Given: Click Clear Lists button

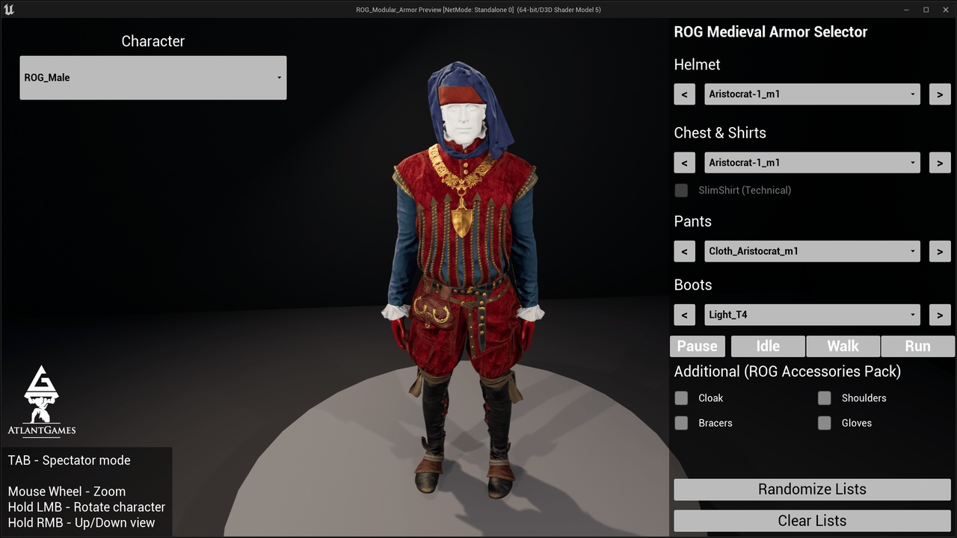Looking at the screenshot, I should click(812, 521).
